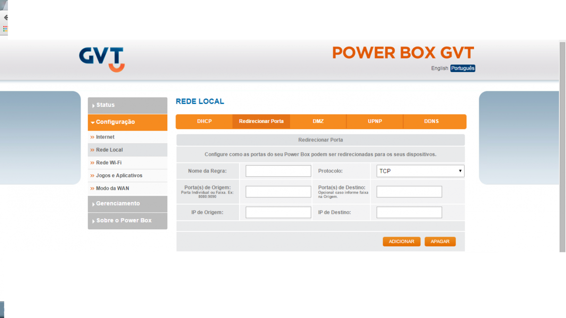Click the text starting "Configure como as portas"
The image size is (566, 318).
pyautogui.click(x=321, y=155)
